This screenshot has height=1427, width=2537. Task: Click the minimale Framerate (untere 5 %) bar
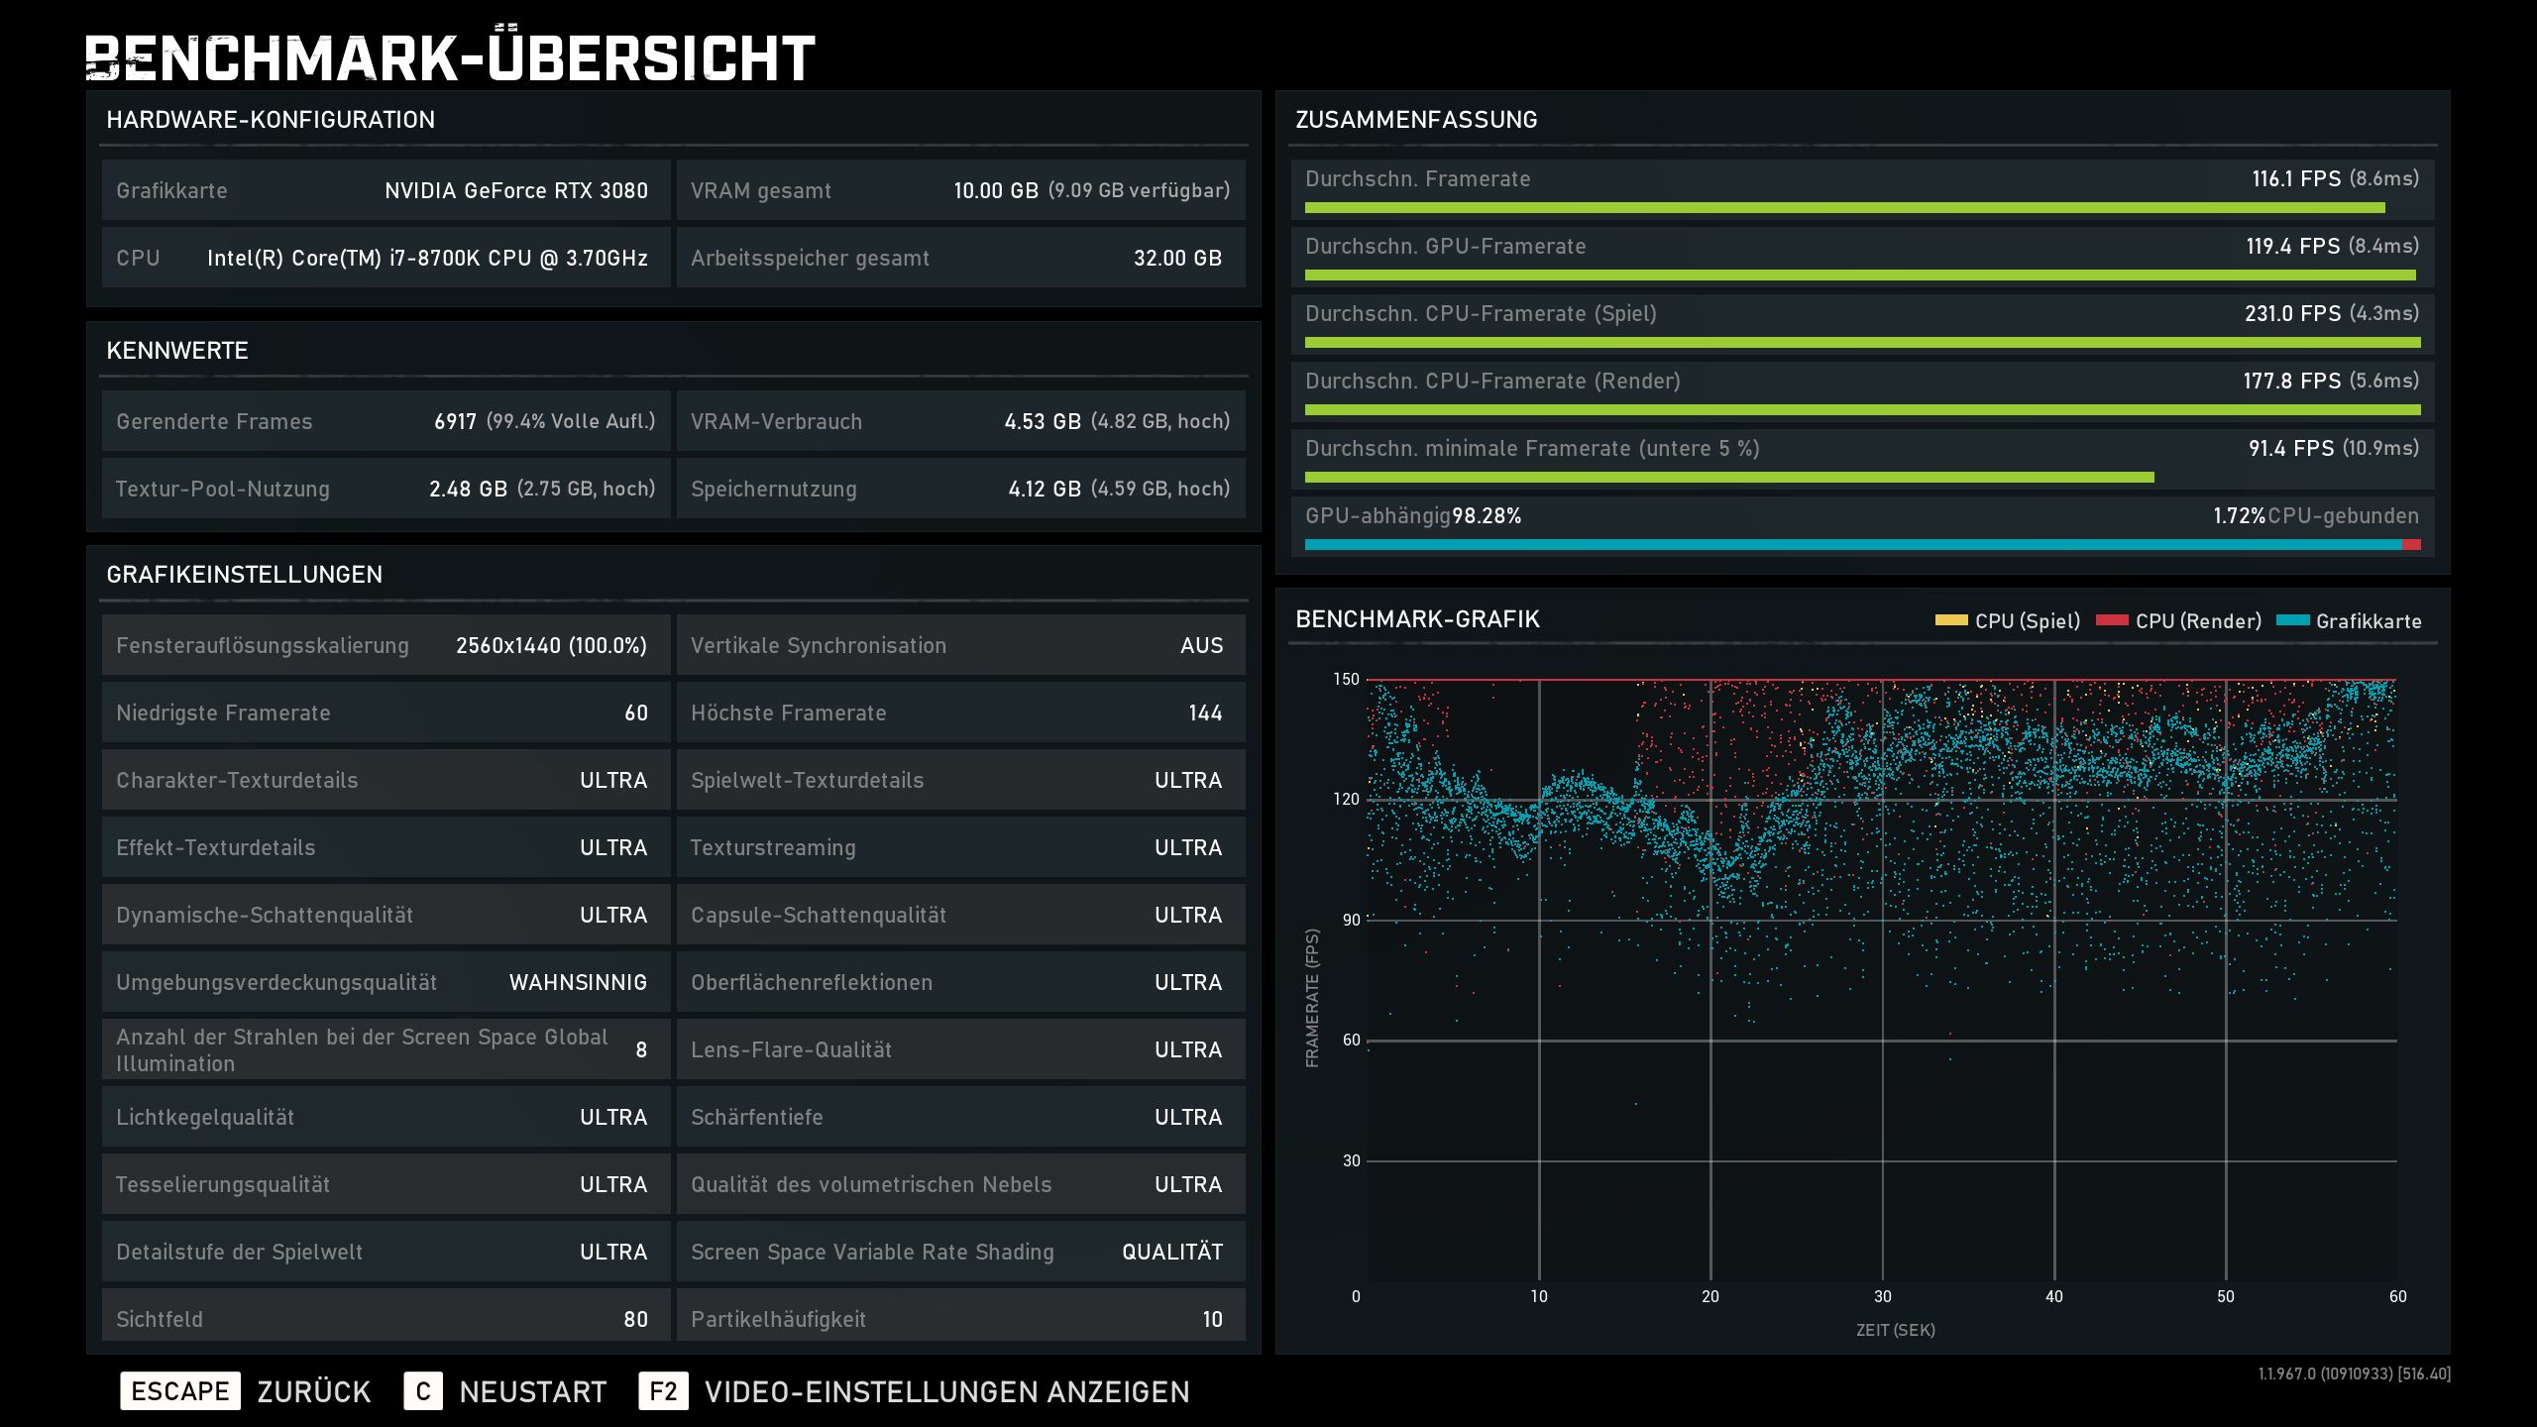[x=1728, y=478]
